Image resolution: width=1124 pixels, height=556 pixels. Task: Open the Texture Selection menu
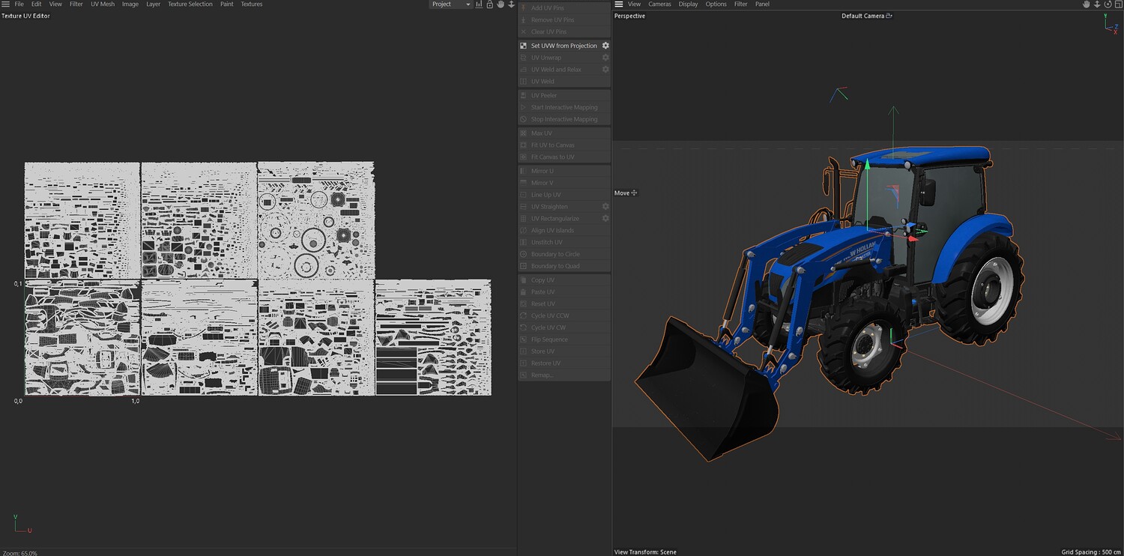coord(190,4)
